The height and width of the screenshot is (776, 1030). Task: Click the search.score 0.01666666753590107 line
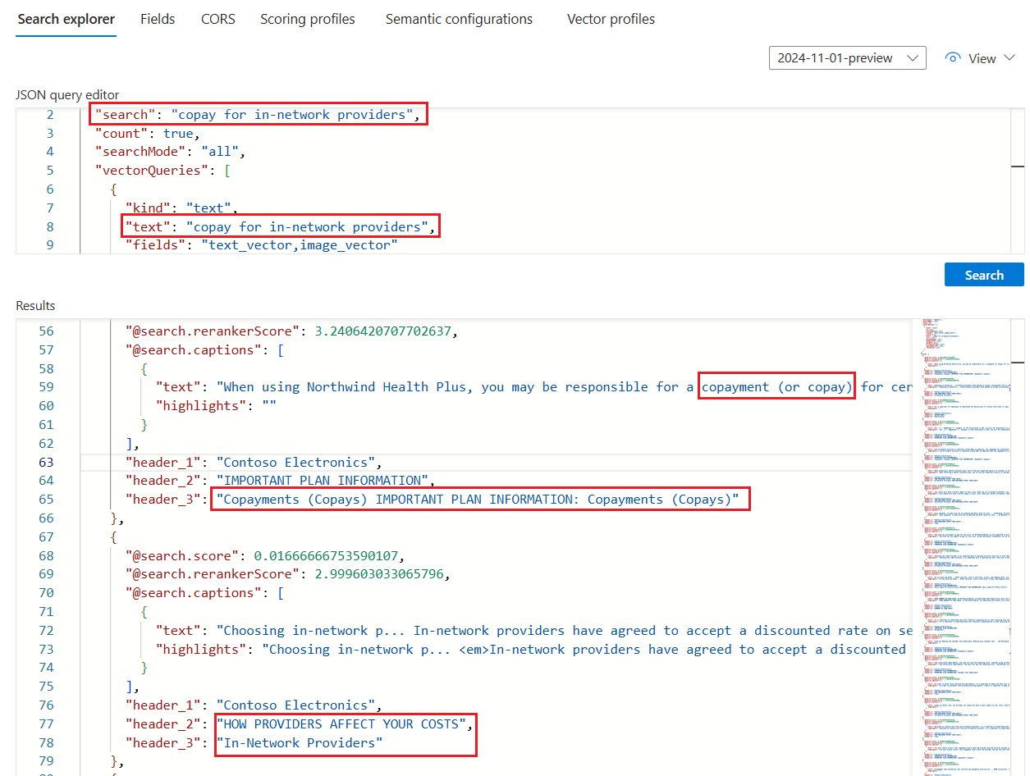[265, 555]
